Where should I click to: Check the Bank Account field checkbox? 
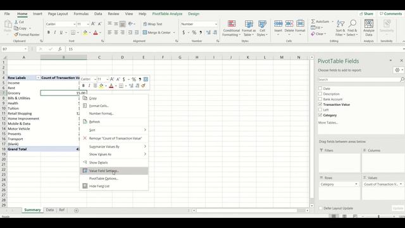coord(320,99)
